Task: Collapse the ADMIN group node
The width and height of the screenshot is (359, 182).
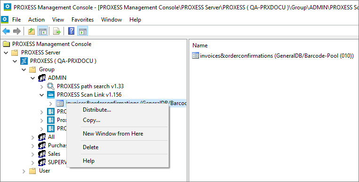Action: coord(33,78)
